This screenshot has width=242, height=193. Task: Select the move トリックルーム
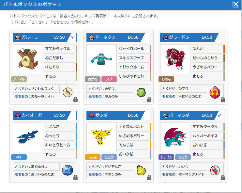coord(134,67)
